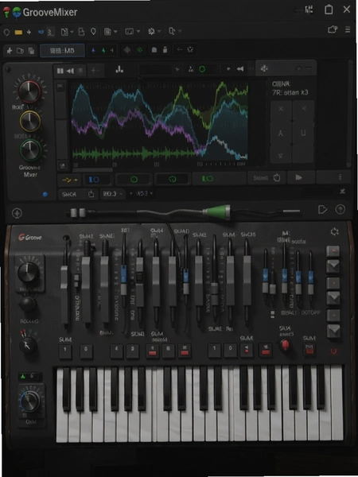
Task: Open the first RO:3 dropdown beside SMCA
Action: click(x=112, y=193)
